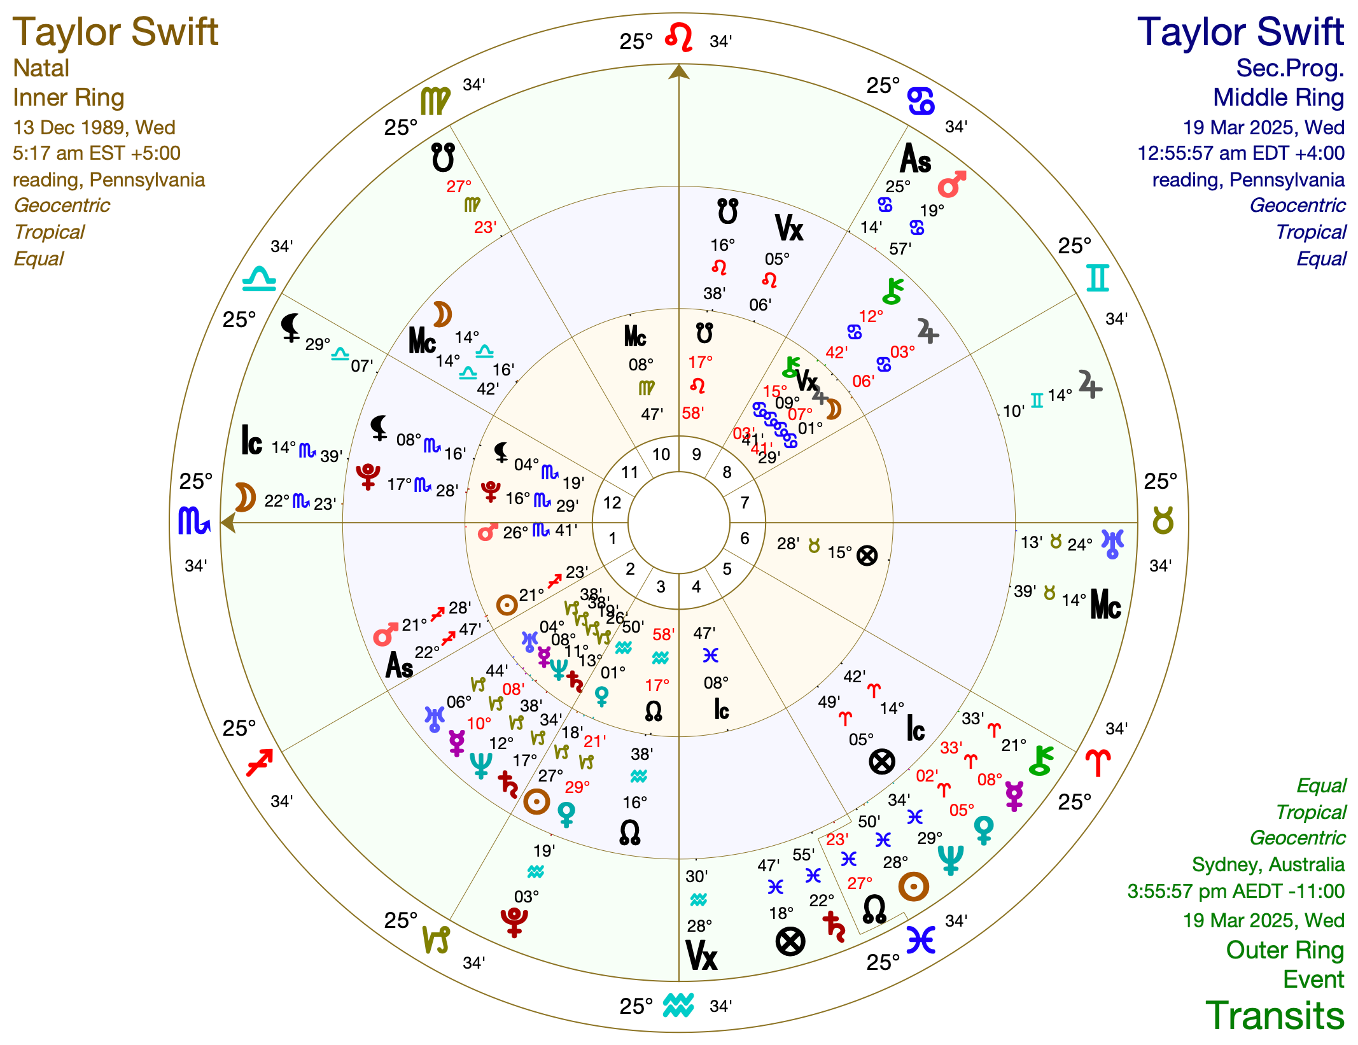The width and height of the screenshot is (1358, 1045).
Task: Click the green 'Transits' label
Action: point(1275,1015)
